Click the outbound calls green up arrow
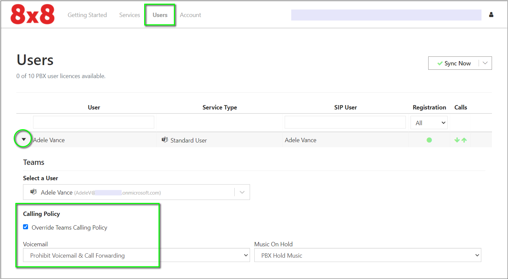The image size is (508, 279). pyautogui.click(x=464, y=140)
